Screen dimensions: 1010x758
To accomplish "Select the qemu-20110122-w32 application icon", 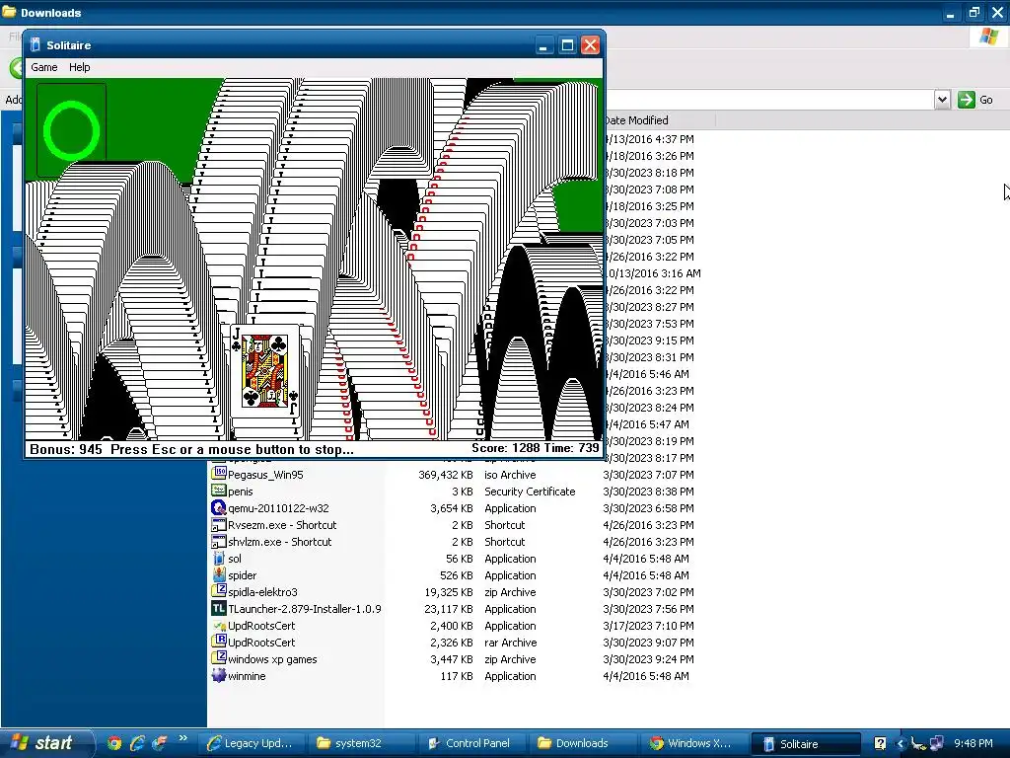I will click(x=219, y=507).
